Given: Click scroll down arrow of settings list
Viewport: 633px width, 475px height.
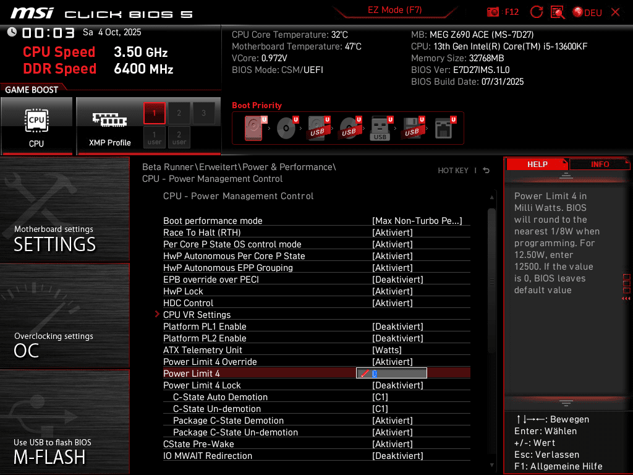Looking at the screenshot, I should [491, 465].
